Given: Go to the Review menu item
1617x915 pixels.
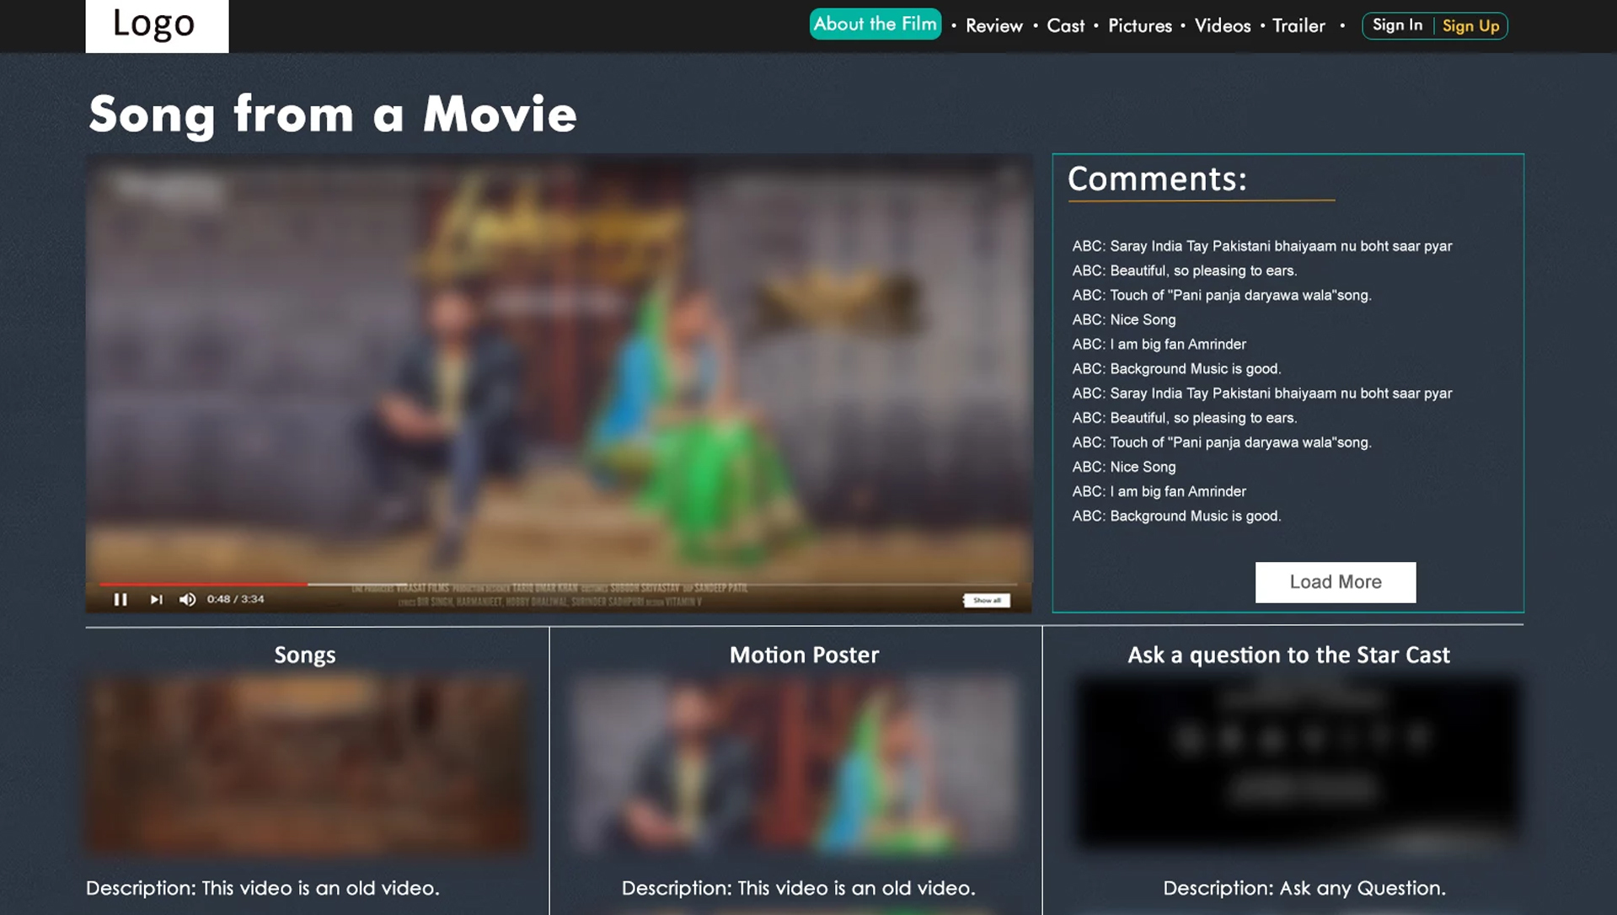Looking at the screenshot, I should [x=993, y=26].
